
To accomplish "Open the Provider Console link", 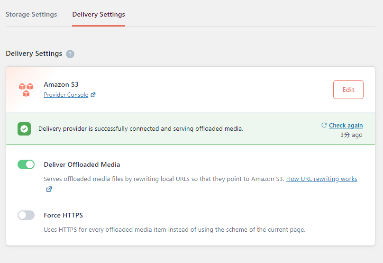I will click(x=66, y=95).
